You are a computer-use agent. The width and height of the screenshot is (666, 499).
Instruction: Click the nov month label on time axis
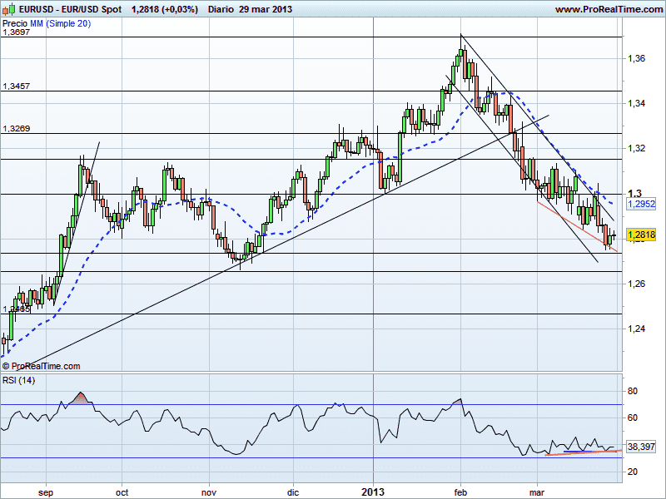[209, 492]
